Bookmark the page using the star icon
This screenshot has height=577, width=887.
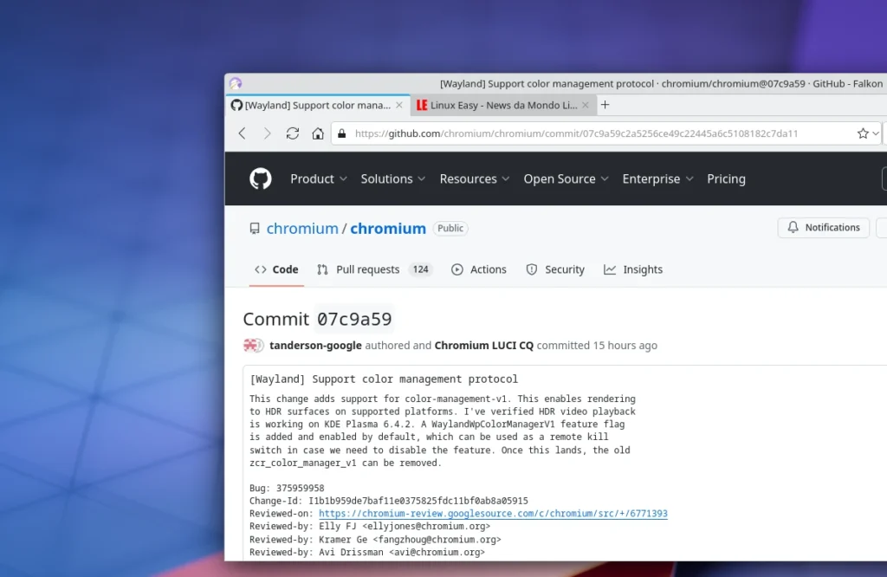coord(863,133)
